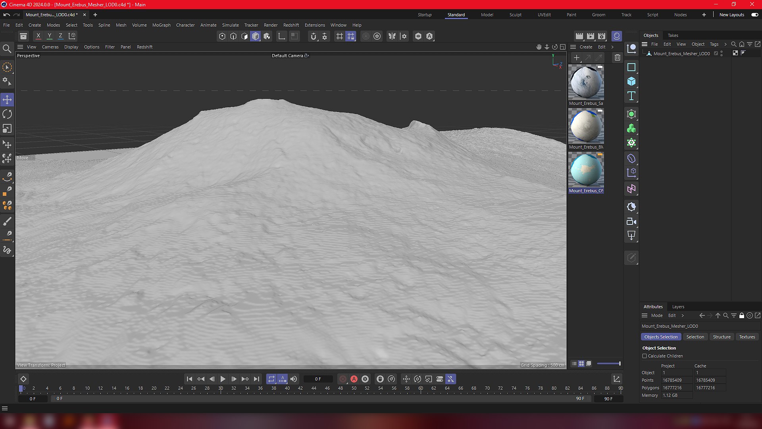The height and width of the screenshot is (429, 762).
Task: Click frame 30 on timeline ruler
Action: (221, 388)
